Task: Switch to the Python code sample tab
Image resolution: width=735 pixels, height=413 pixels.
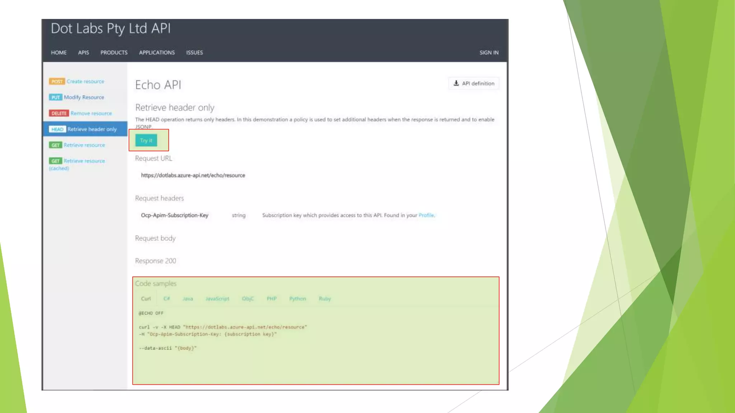Action: point(298,299)
